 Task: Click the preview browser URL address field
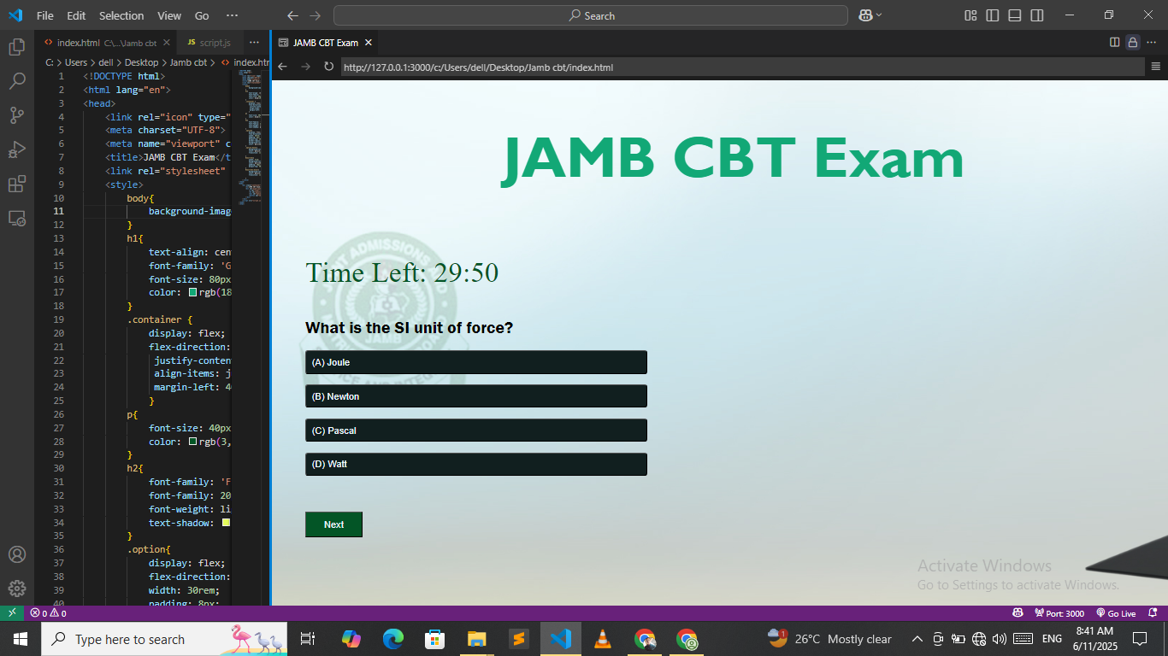click(x=742, y=67)
